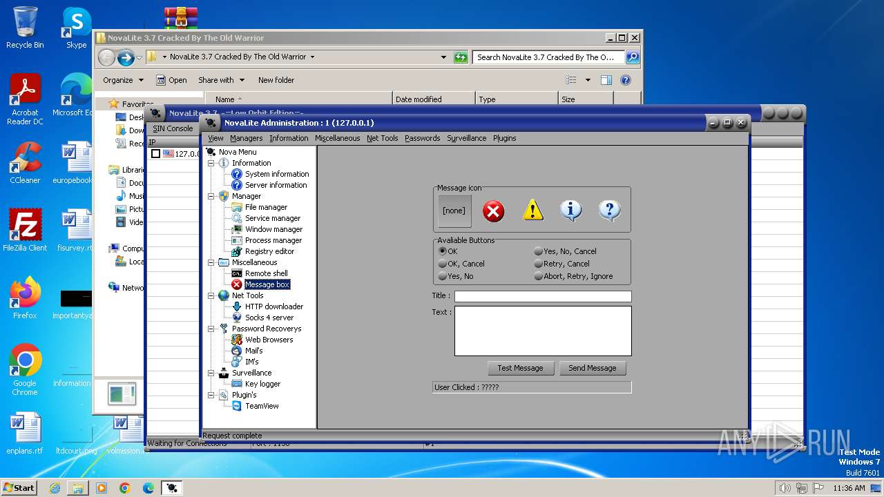This screenshot has width=884, height=497.
Task: Open the Surveillance menu
Action: coord(467,138)
